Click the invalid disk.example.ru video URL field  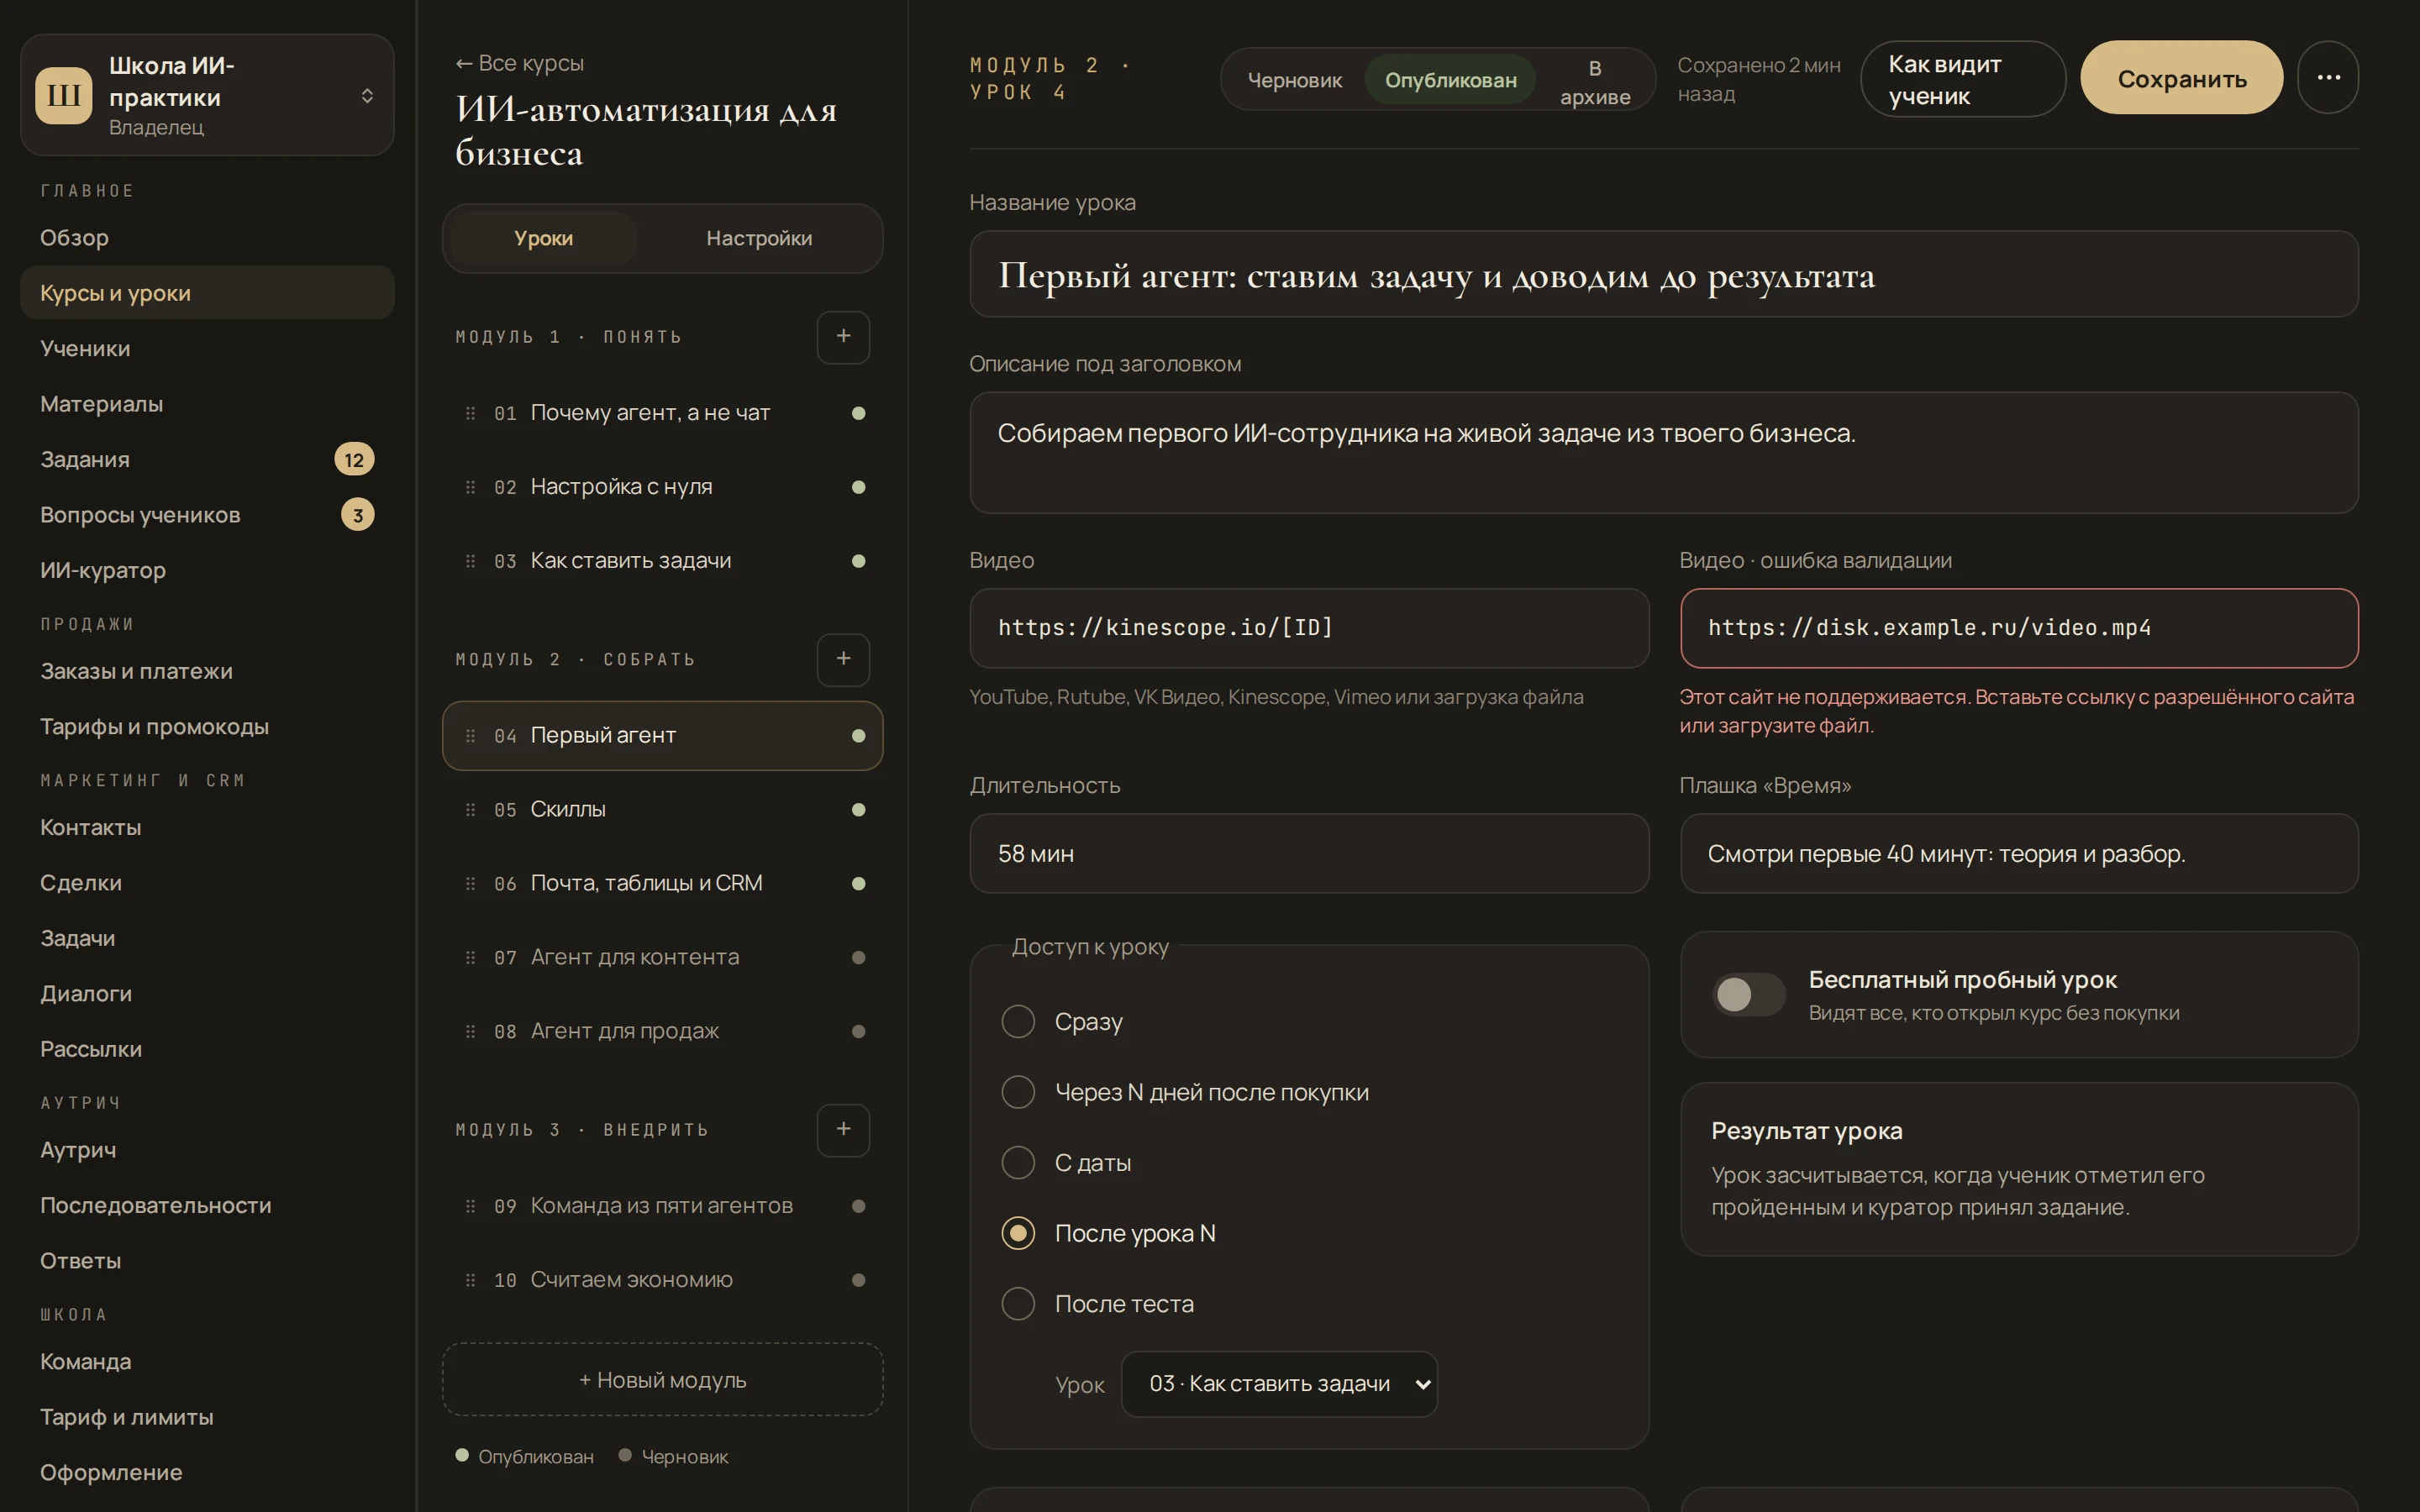(2018, 628)
